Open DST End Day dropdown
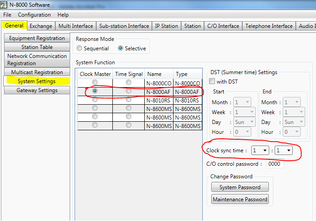 coord(294,122)
